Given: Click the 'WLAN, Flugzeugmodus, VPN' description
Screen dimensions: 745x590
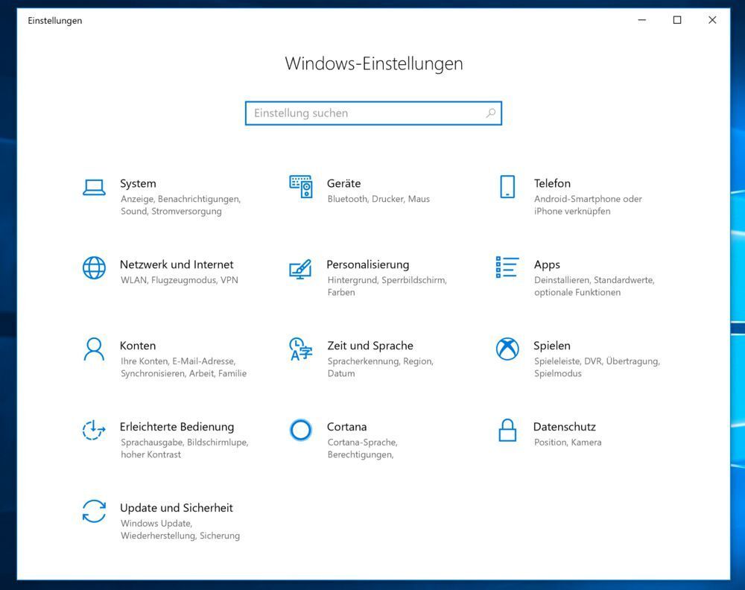Looking at the screenshot, I should [179, 280].
